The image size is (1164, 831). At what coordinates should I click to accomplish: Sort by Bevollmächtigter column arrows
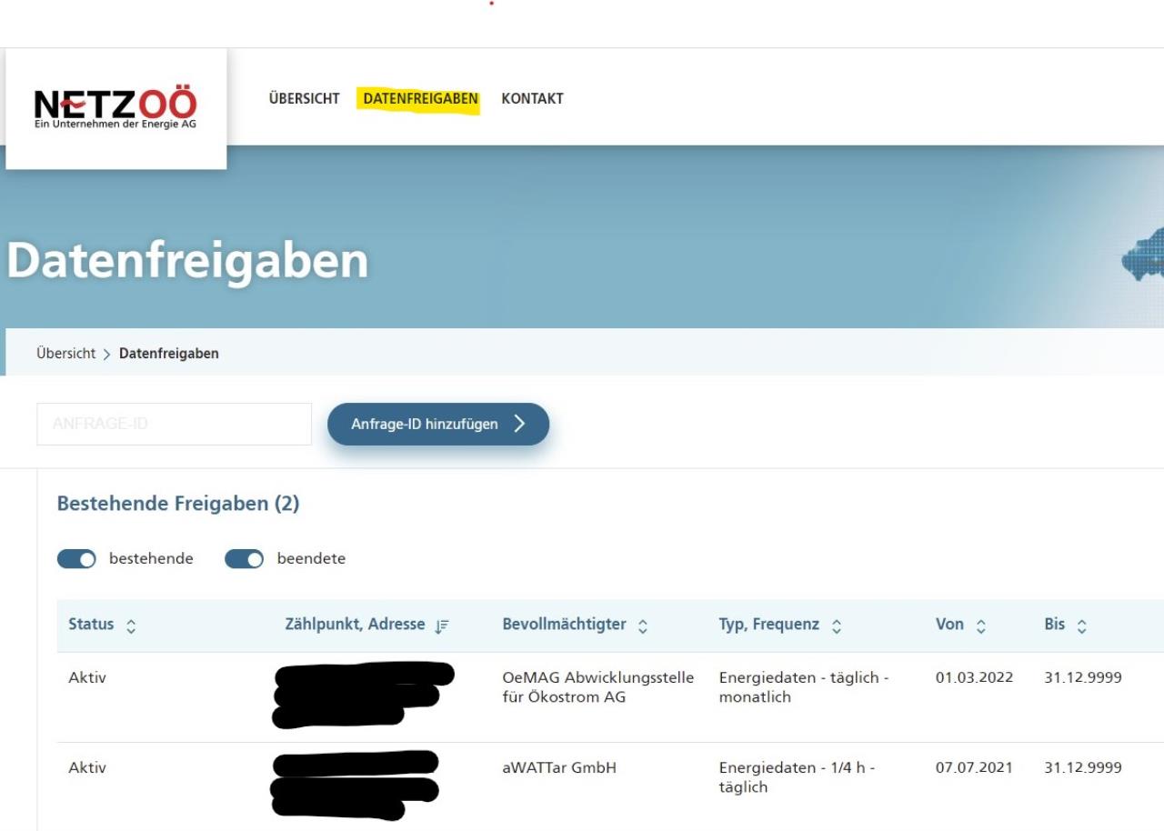pyautogui.click(x=643, y=626)
